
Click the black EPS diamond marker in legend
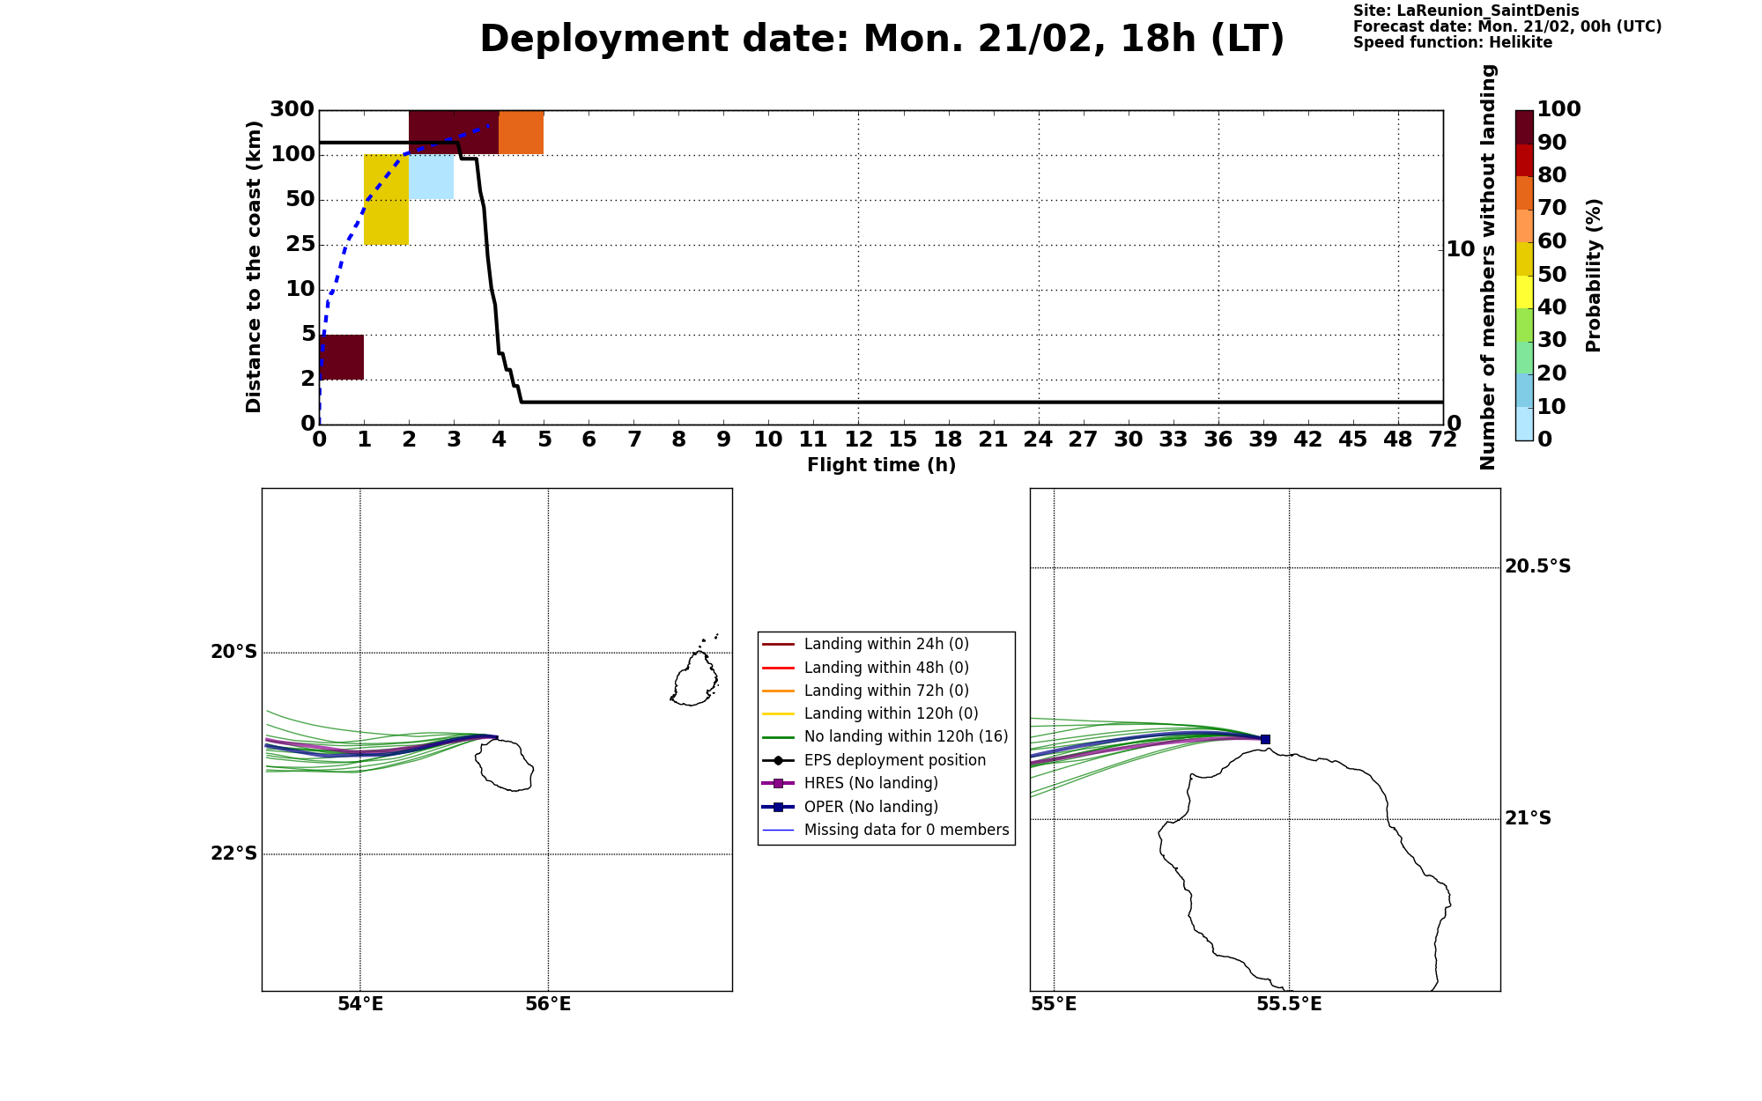click(x=779, y=760)
